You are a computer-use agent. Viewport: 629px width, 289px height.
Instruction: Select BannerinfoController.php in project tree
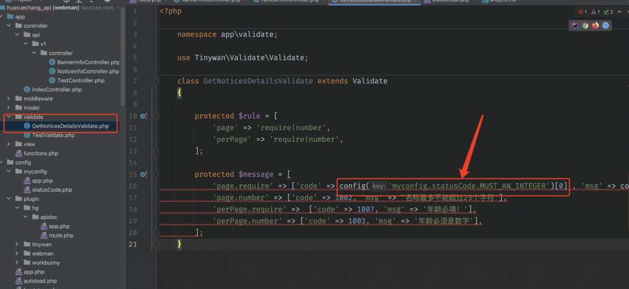pyautogui.click(x=60, y=62)
